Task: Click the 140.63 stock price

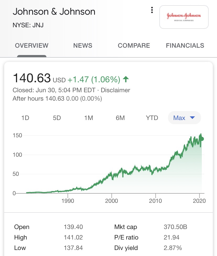Action: pyautogui.click(x=31, y=78)
